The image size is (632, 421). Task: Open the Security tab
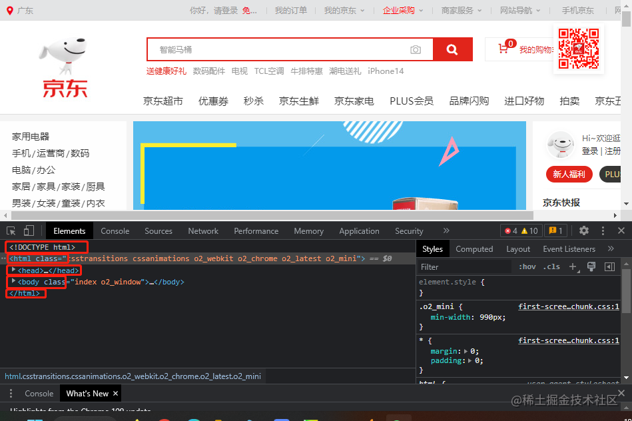pos(409,231)
